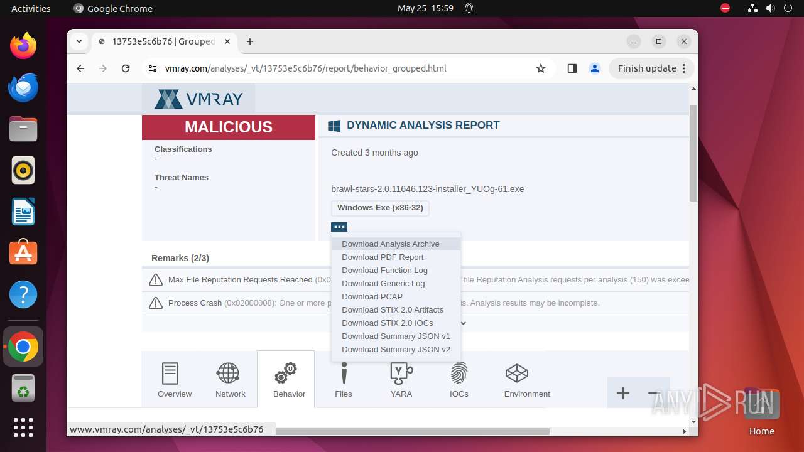The height and width of the screenshot is (452, 804).
Task: Click the Max File Reputation warning icon
Action: pos(156,280)
